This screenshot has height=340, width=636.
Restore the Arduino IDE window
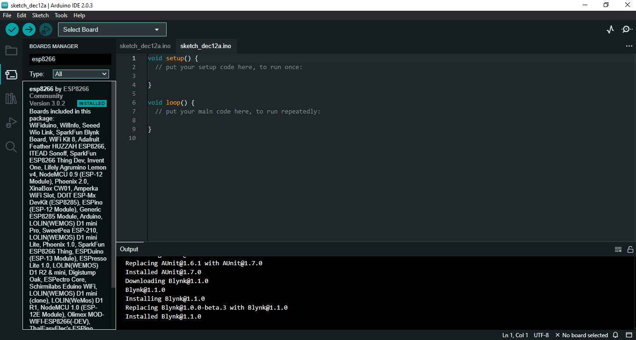tap(606, 5)
